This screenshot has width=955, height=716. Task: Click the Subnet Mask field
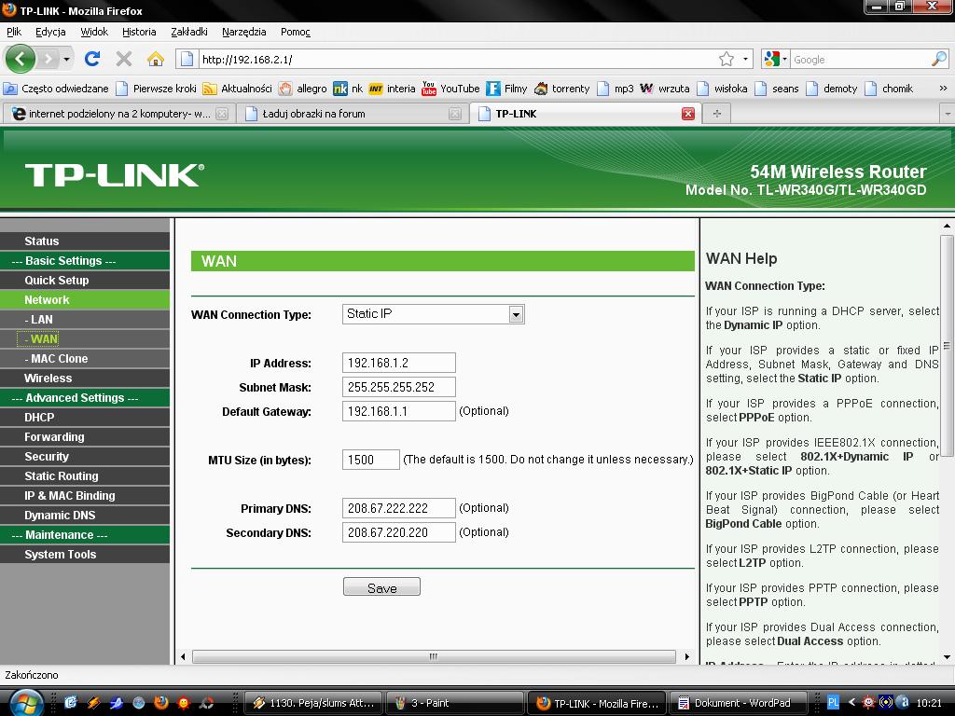(x=398, y=387)
